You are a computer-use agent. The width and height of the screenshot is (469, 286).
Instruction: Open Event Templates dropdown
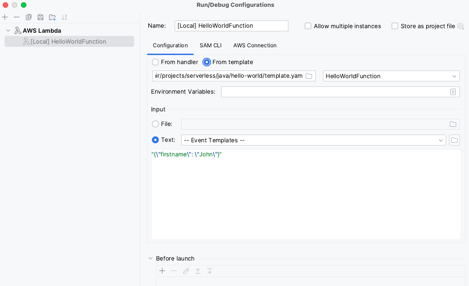tap(313, 140)
